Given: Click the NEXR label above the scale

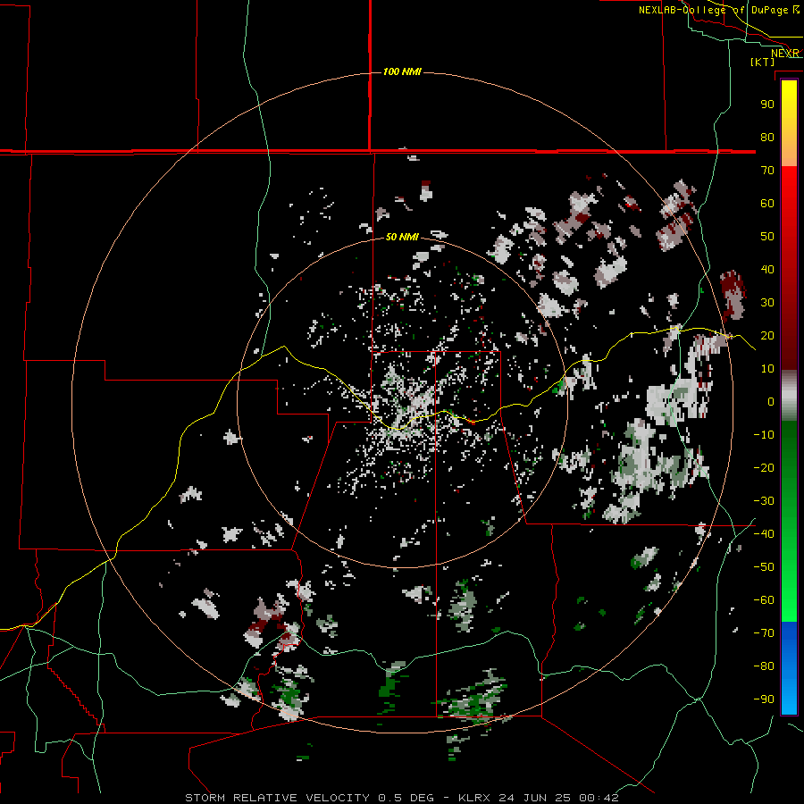Looking at the screenshot, I should pyautogui.click(x=784, y=54).
